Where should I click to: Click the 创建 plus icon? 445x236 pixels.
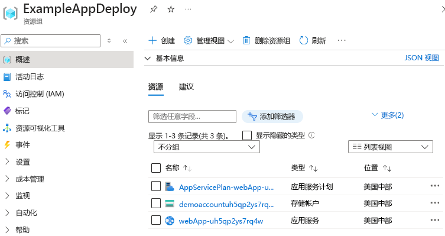tap(152, 41)
